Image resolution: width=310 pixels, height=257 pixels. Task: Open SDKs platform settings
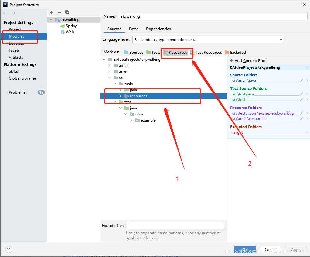(13, 71)
